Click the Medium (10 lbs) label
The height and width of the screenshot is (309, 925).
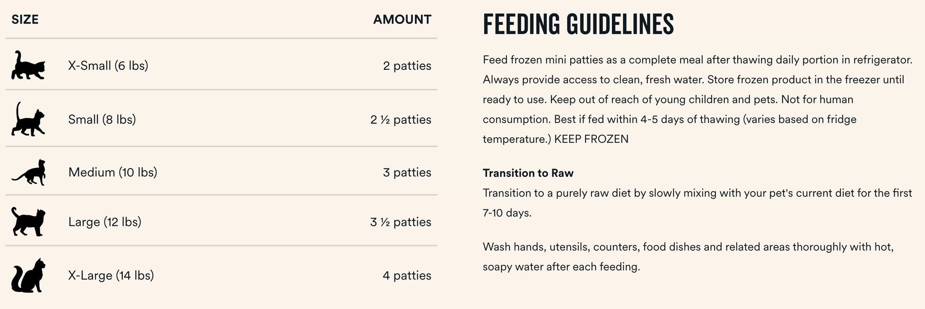click(x=113, y=172)
